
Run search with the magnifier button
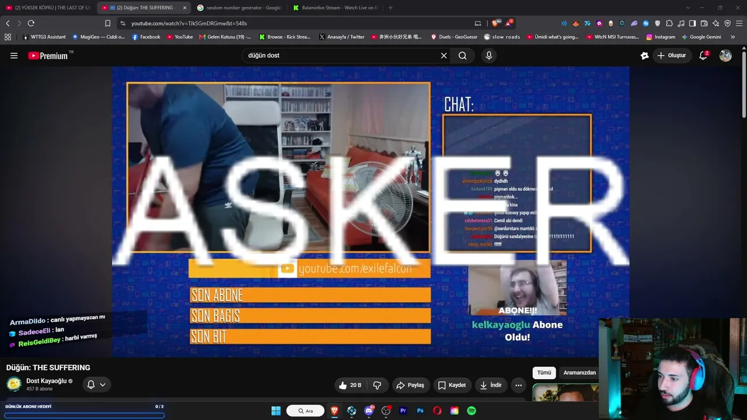[x=462, y=55]
